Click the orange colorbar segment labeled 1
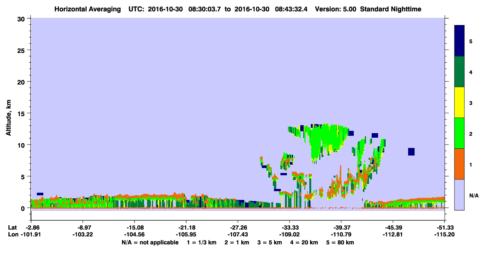494x253 pixels. [x=459, y=164]
